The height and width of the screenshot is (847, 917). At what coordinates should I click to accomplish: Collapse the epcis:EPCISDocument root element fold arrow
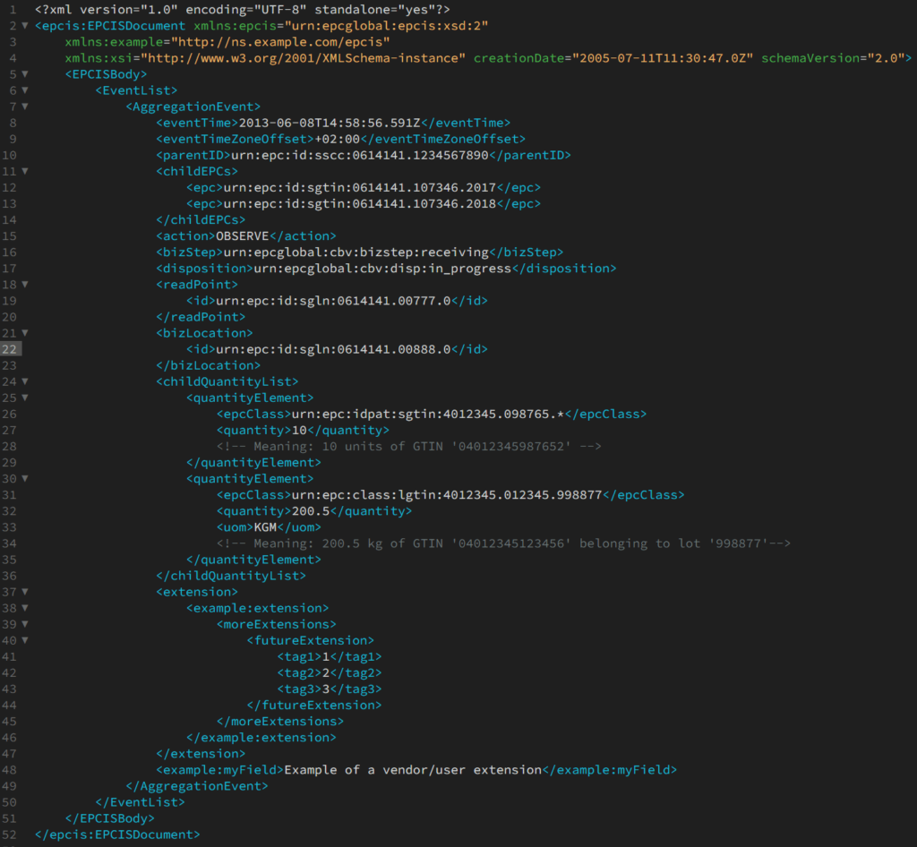click(25, 25)
